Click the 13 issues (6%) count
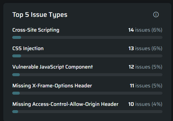Image resolution: width=173 pixels, height=121 pixels. pos(145,48)
